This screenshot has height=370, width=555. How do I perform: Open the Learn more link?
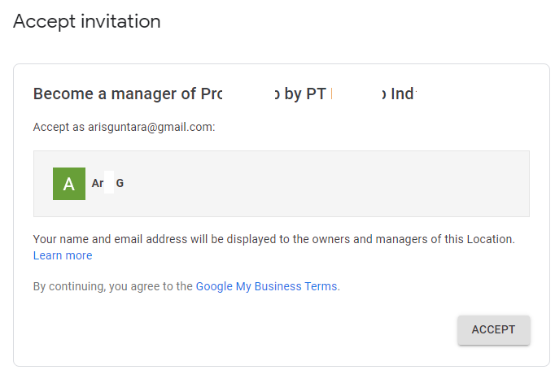tap(63, 255)
